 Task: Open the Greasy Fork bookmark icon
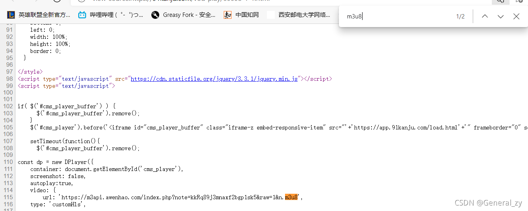155,15
